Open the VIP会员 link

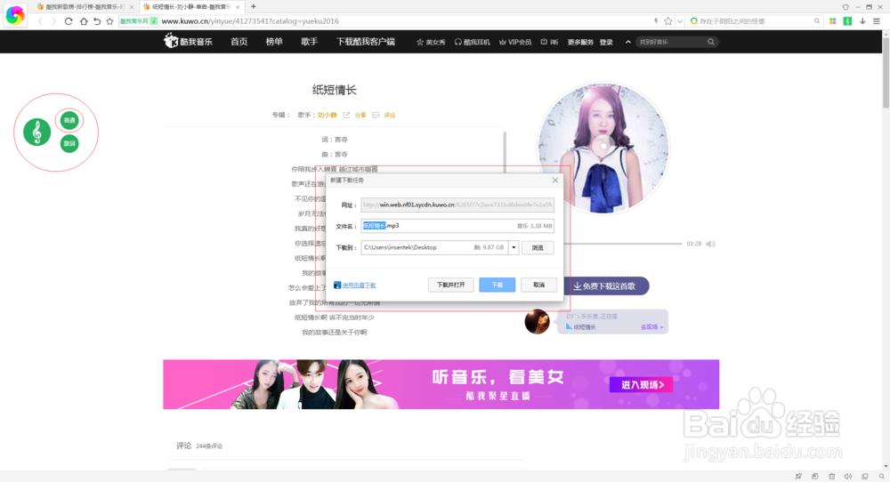(x=515, y=42)
